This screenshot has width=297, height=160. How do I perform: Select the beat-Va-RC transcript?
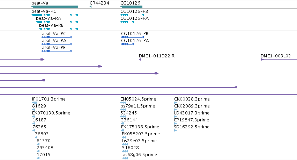point(55,15)
